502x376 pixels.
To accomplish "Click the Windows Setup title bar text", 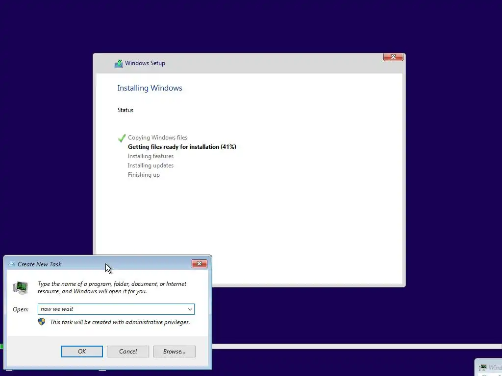I will pyautogui.click(x=145, y=63).
